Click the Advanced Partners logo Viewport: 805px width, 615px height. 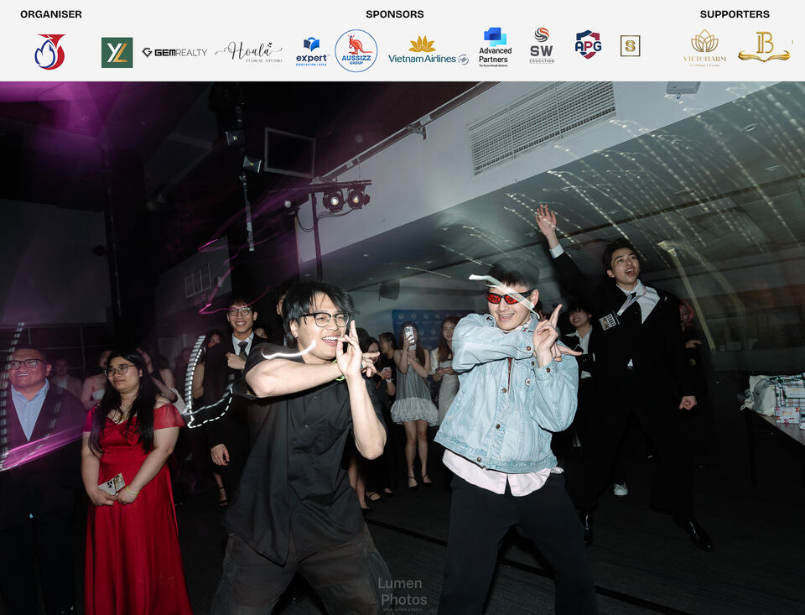pyautogui.click(x=495, y=47)
